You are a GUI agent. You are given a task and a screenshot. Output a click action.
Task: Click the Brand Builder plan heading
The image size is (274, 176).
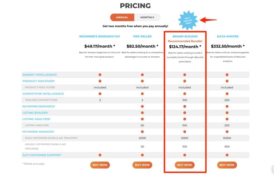tap(185, 36)
